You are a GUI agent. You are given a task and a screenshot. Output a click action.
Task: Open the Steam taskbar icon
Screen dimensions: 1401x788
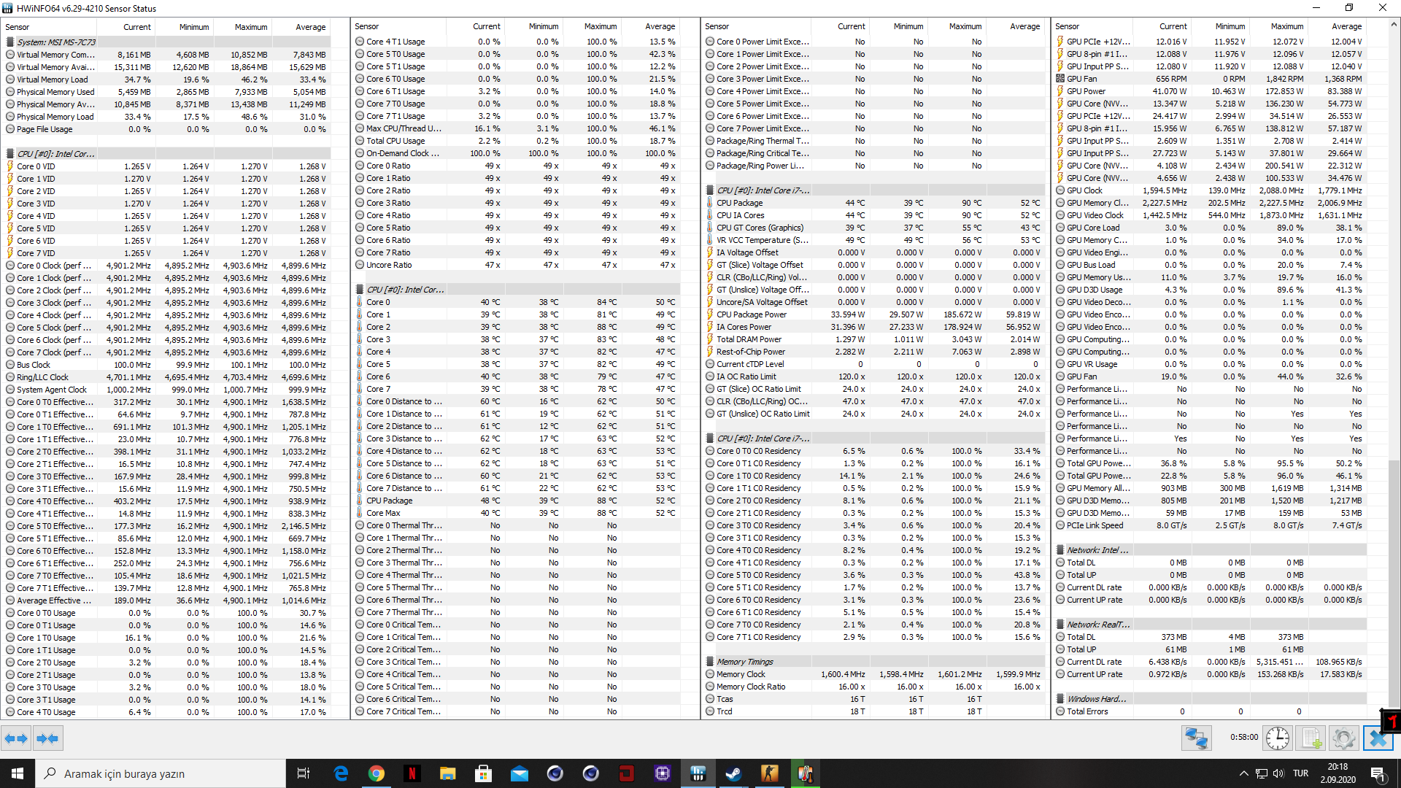[x=734, y=773]
